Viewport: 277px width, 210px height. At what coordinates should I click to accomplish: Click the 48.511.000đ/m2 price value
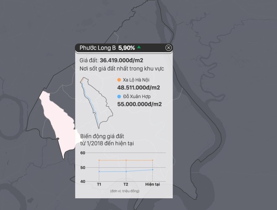point(139,88)
